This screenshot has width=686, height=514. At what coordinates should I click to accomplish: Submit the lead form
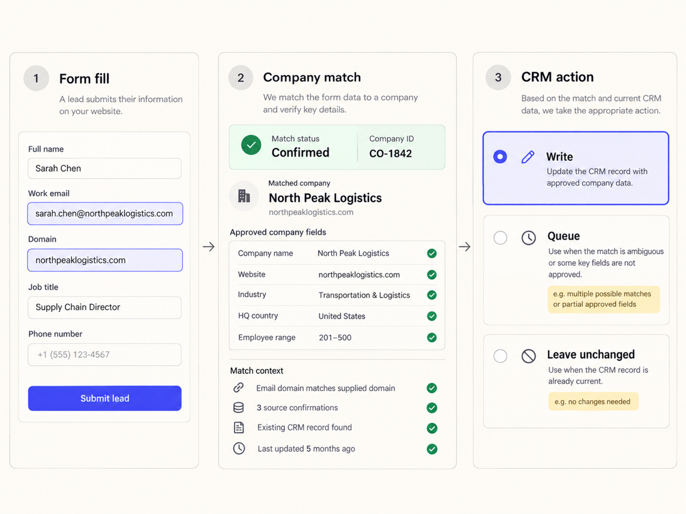[x=105, y=398]
